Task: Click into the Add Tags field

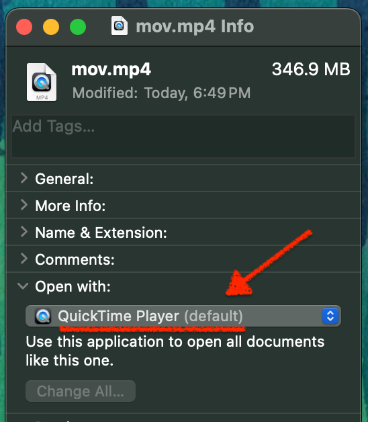Action: click(183, 136)
